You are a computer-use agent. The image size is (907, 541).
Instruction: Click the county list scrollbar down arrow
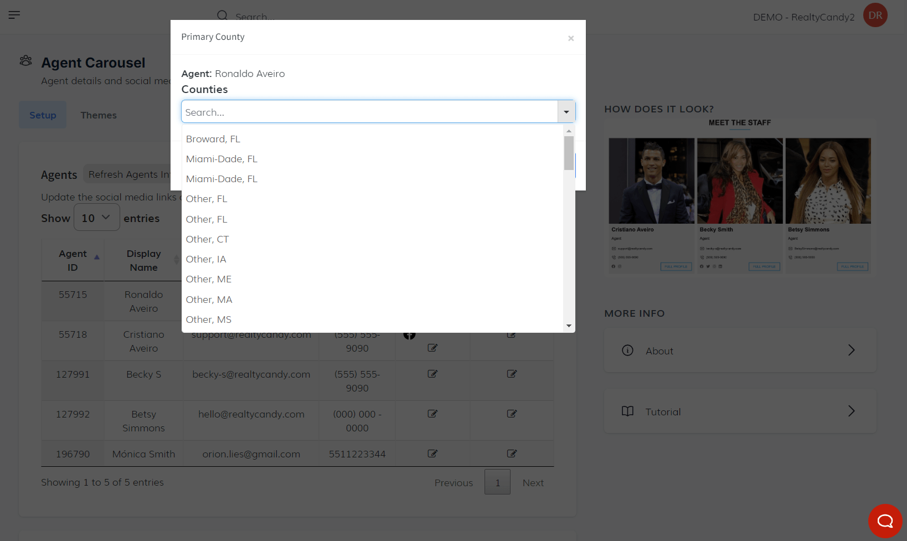tap(569, 326)
